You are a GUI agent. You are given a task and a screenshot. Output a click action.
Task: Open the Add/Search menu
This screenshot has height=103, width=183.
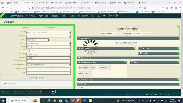tap(44, 16)
